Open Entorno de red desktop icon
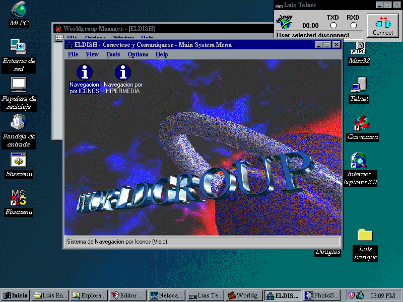This screenshot has height=302, width=403. click(19, 55)
